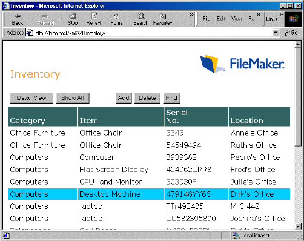Click the Location column header
Viewport: 304px width, 241px height.
tap(259, 117)
